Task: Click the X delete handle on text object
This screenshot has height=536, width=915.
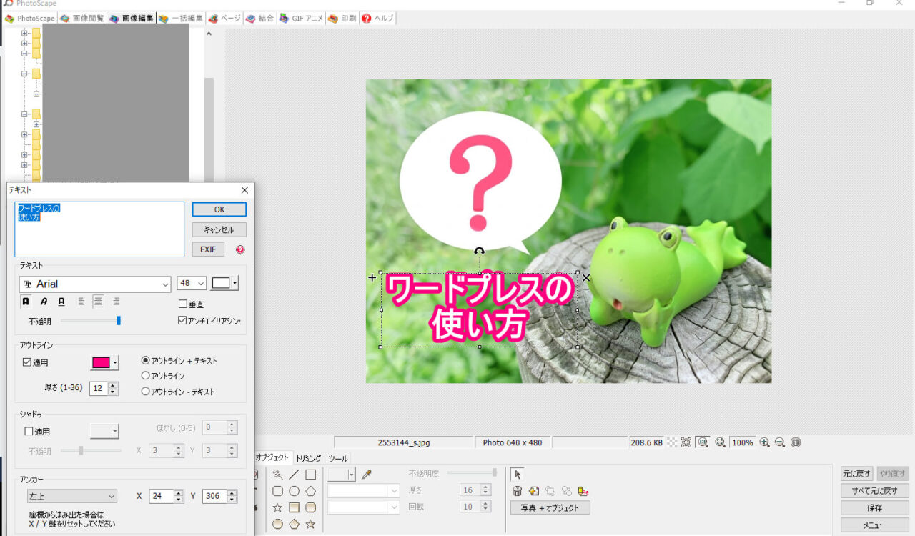Action: point(586,277)
